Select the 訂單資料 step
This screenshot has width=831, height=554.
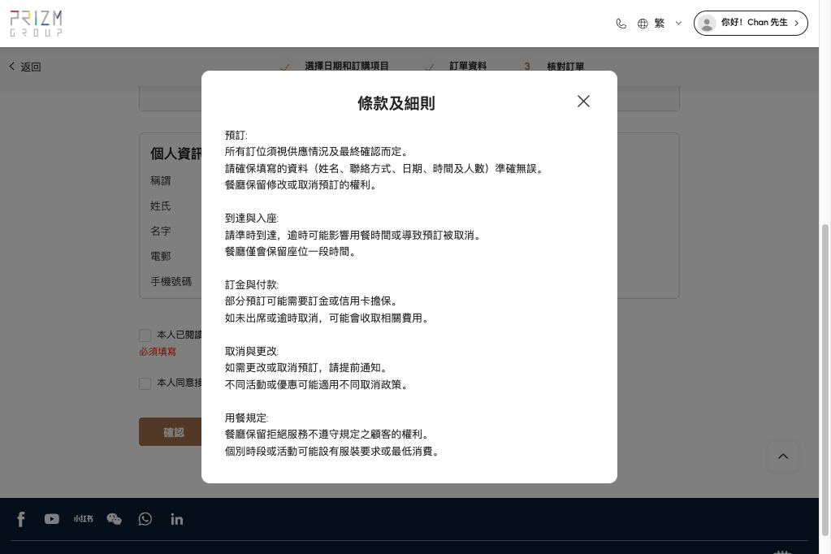point(468,66)
